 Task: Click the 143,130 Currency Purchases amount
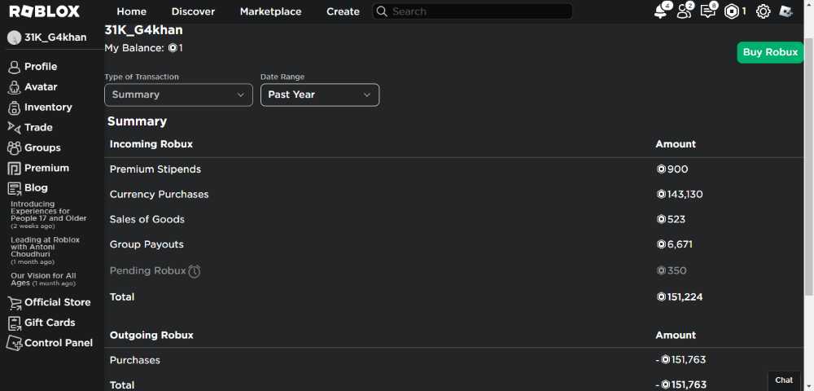pos(680,194)
